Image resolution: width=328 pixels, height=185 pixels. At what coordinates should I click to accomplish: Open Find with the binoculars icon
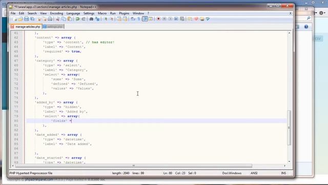[x=91, y=19]
